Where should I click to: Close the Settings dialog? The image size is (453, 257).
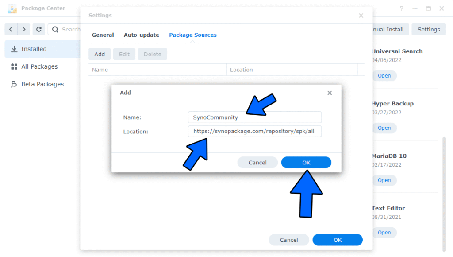[361, 16]
